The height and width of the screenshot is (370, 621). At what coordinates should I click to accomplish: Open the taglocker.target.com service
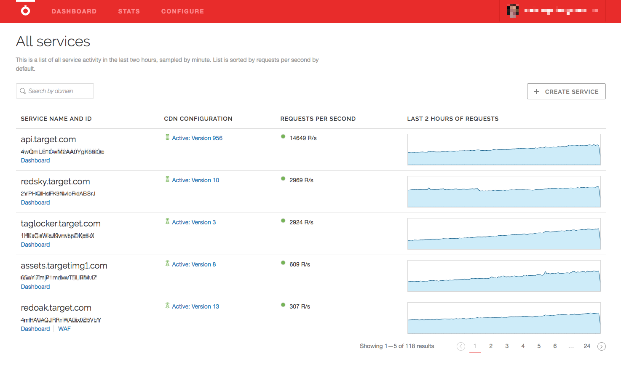[61, 224]
